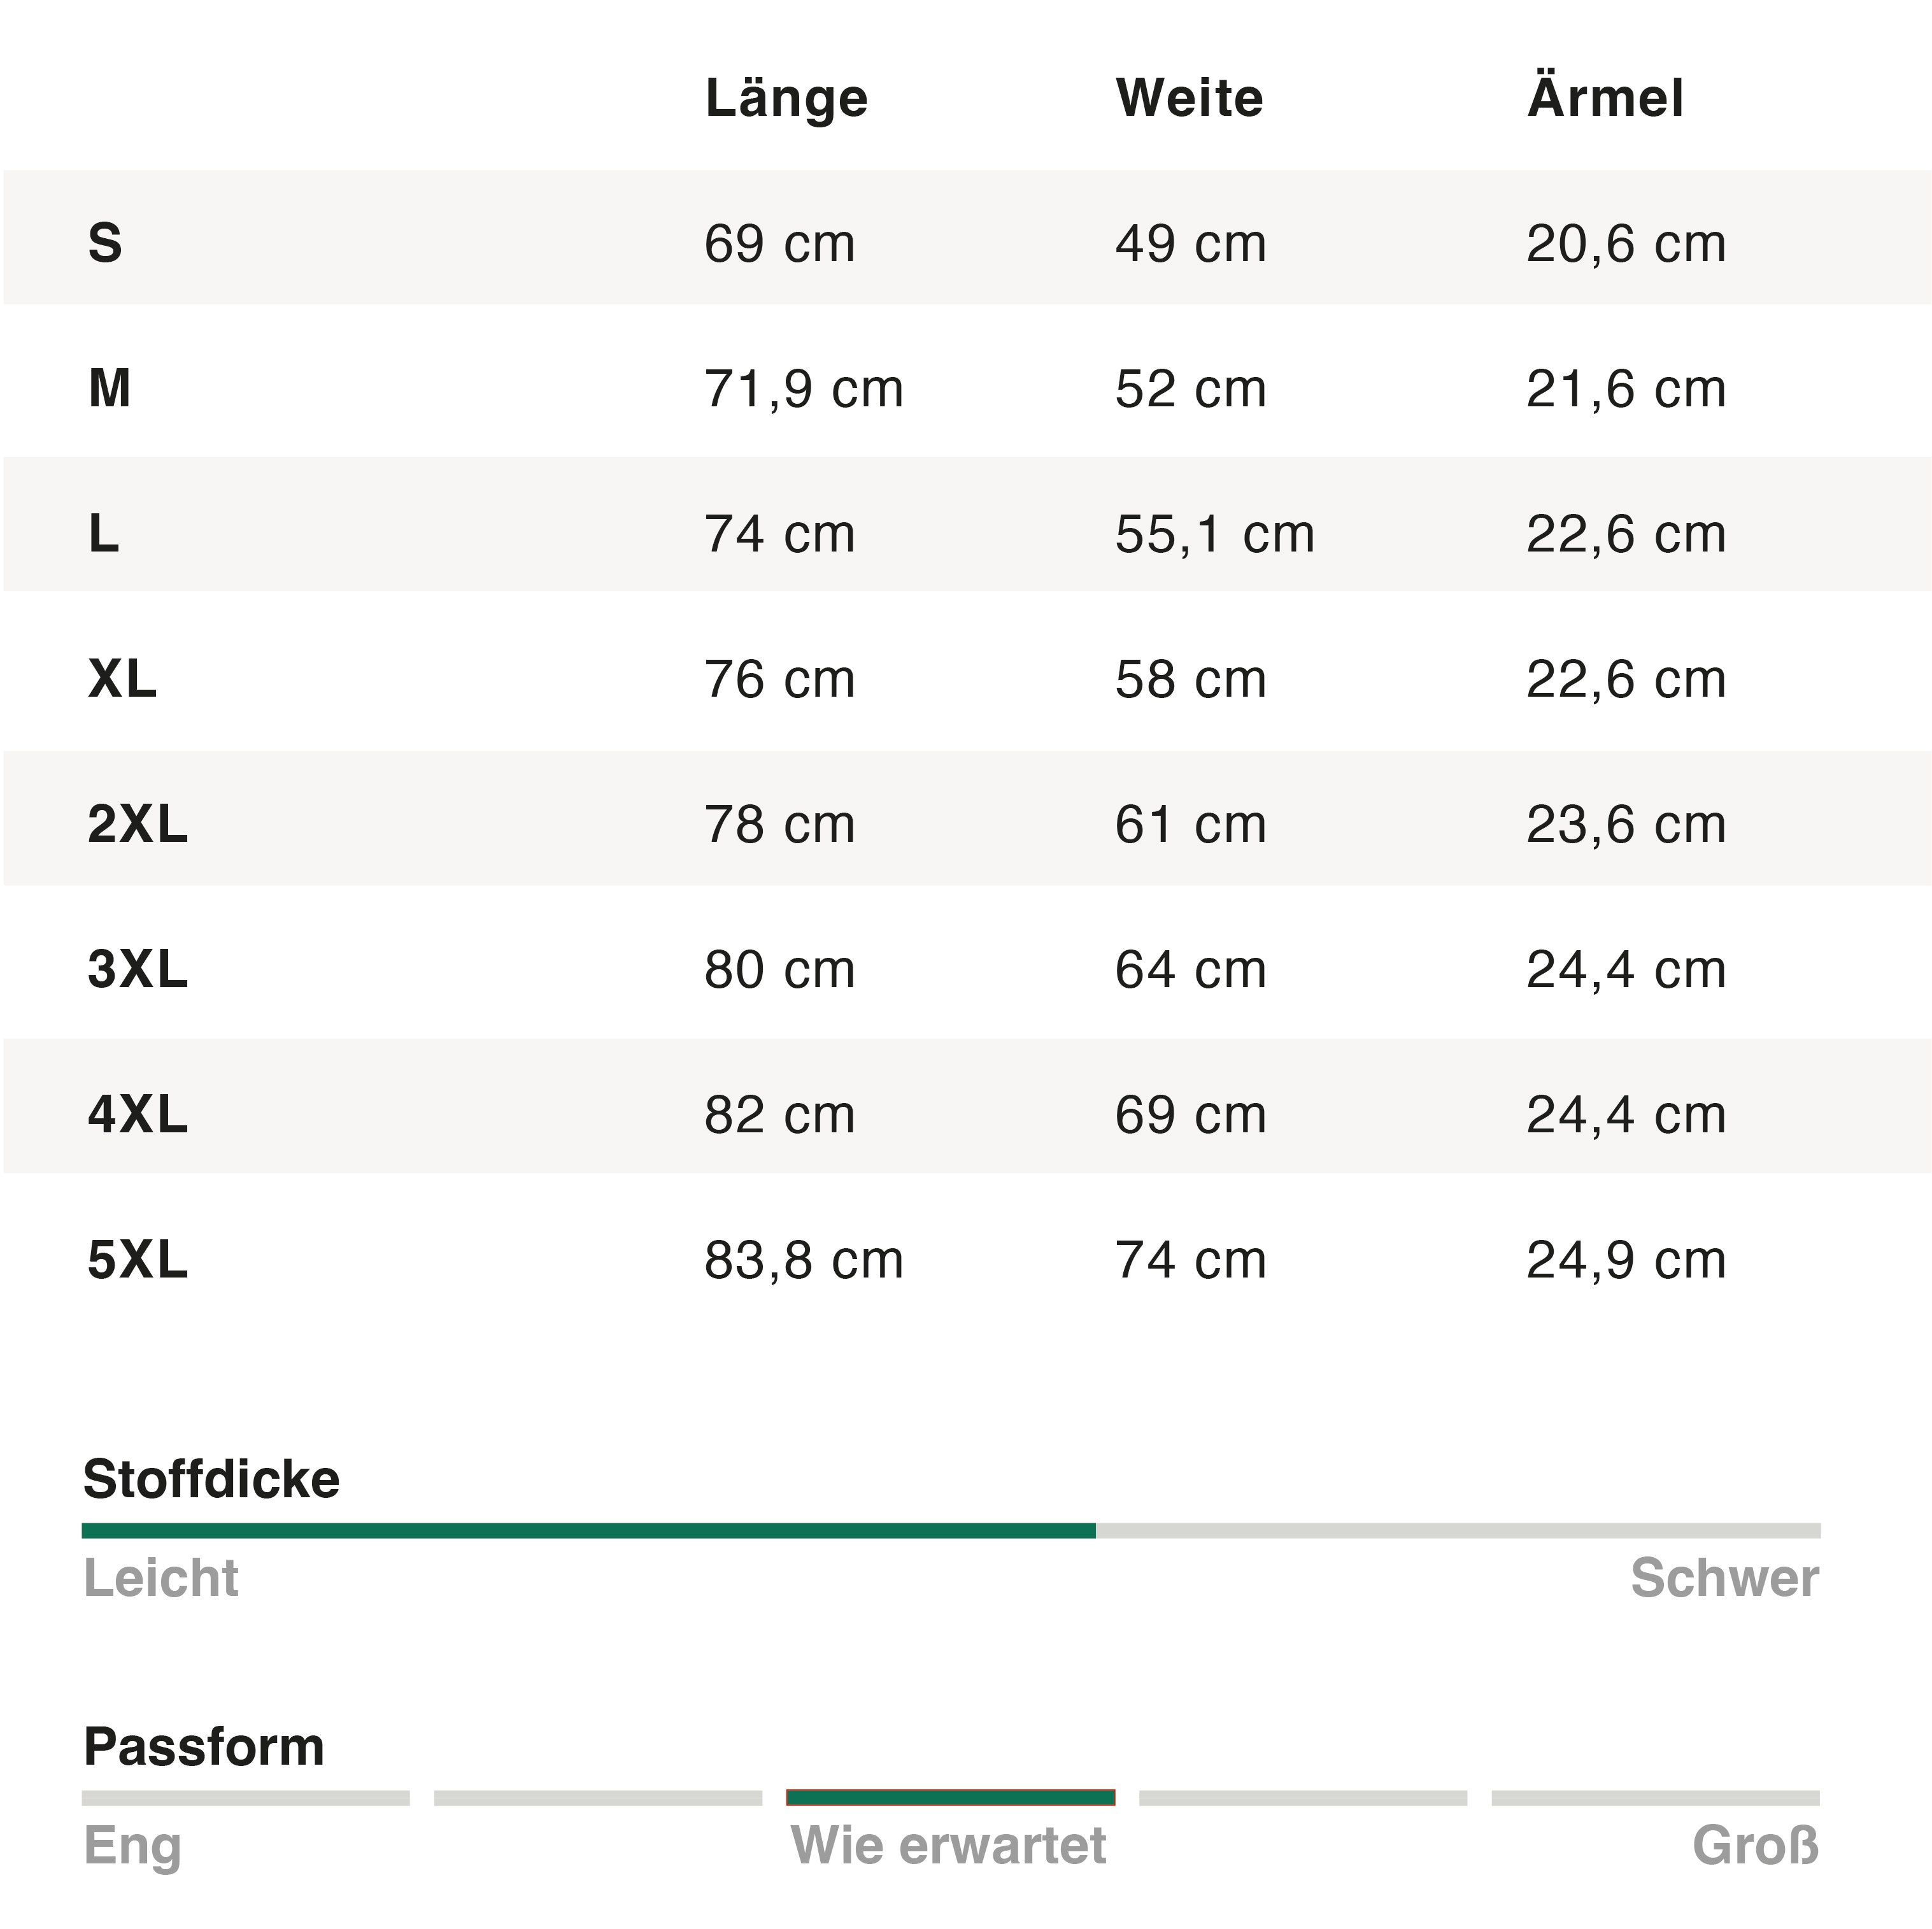This screenshot has width=1932, height=1929.
Task: Click the Länge column header
Action: click(x=786, y=99)
